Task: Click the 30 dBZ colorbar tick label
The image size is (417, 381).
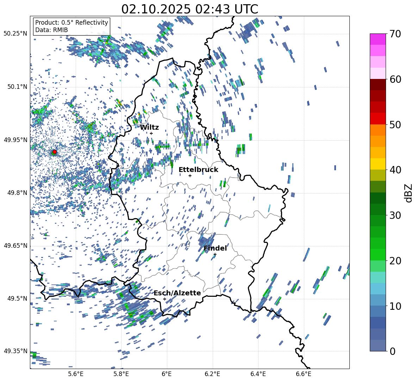Action: (395, 215)
